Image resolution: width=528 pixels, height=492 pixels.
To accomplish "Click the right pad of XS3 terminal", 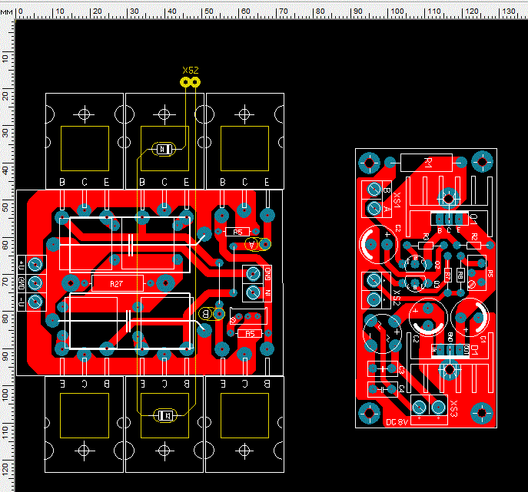I will [x=438, y=408].
